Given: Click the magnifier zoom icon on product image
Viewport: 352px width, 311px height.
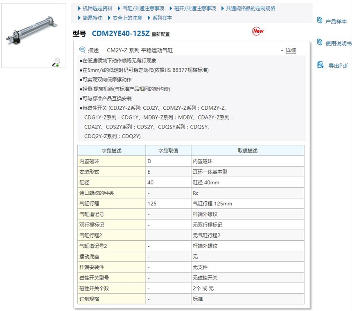Looking at the screenshot, I should [x=56, y=62].
